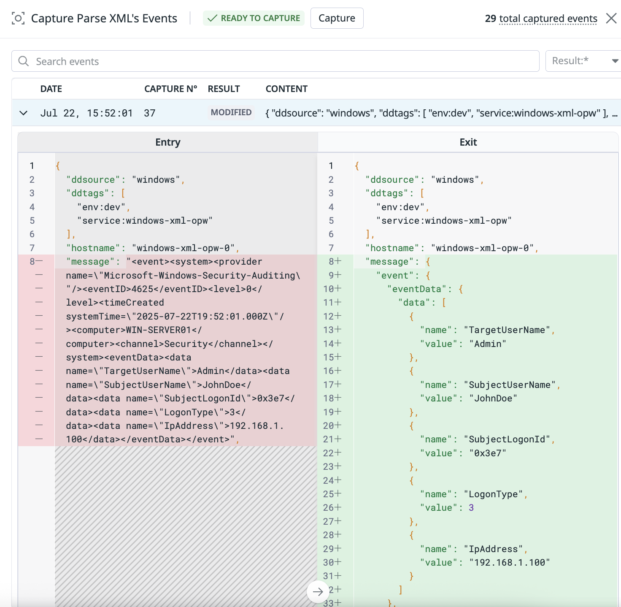Focus the Search events field
The width and height of the screenshot is (621, 607).
275,61
